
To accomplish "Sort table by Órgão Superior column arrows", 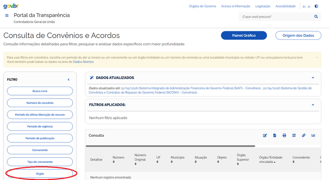I will pyautogui.click(x=238, y=164).
